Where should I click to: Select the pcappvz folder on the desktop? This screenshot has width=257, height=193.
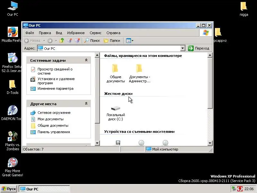(220, 35)
